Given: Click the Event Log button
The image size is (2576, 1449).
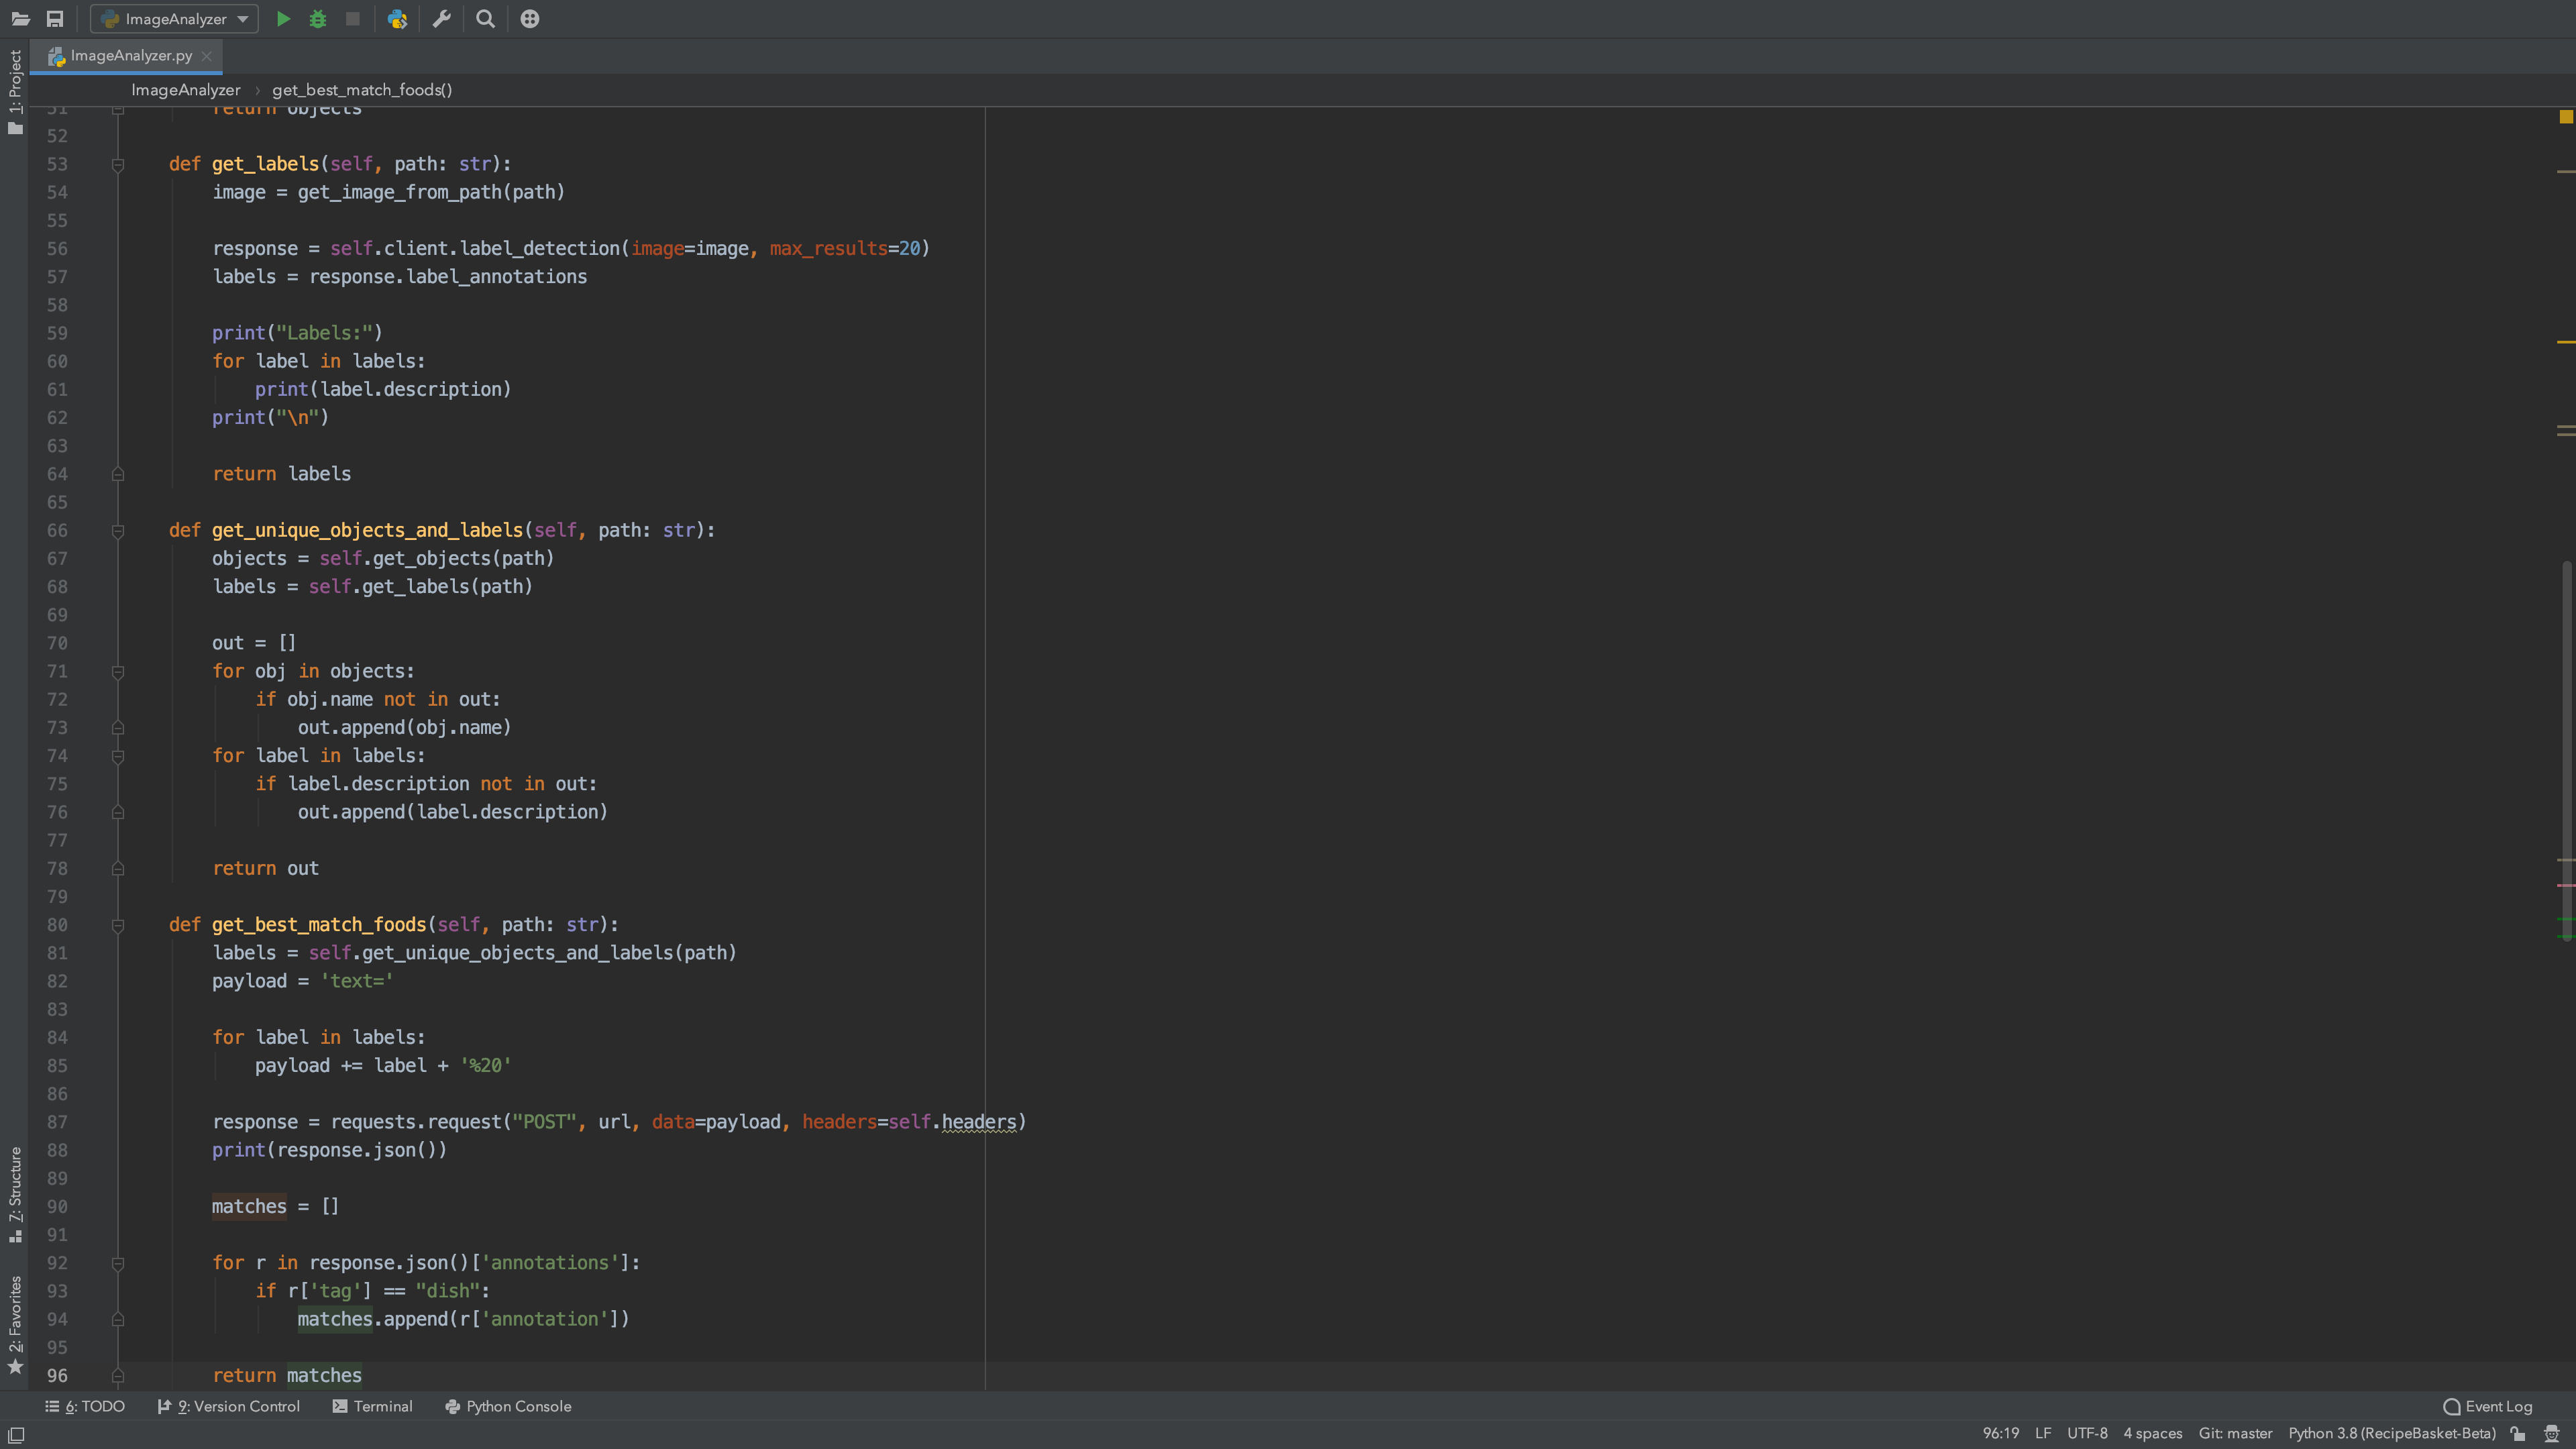Looking at the screenshot, I should (2488, 1406).
